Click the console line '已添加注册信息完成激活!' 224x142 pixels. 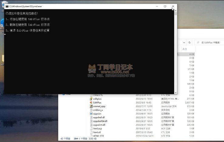(22, 13)
